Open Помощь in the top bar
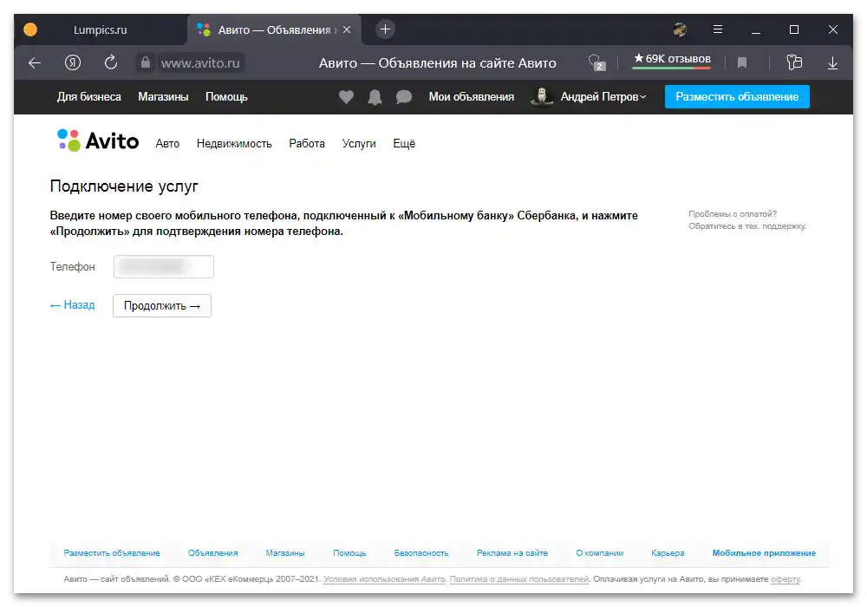 pos(226,97)
